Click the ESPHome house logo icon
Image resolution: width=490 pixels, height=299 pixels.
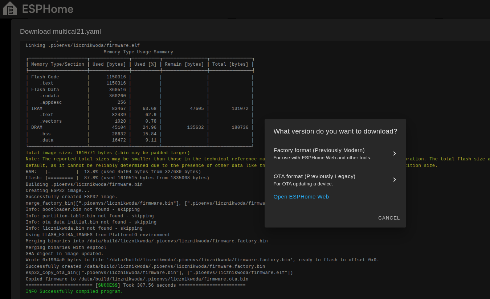tap(10, 9)
